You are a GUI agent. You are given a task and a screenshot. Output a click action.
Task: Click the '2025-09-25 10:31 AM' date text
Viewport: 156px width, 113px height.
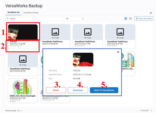17,98
